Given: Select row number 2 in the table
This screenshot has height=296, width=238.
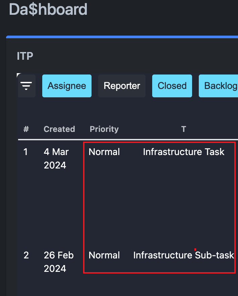Looking at the screenshot, I should [26, 255].
